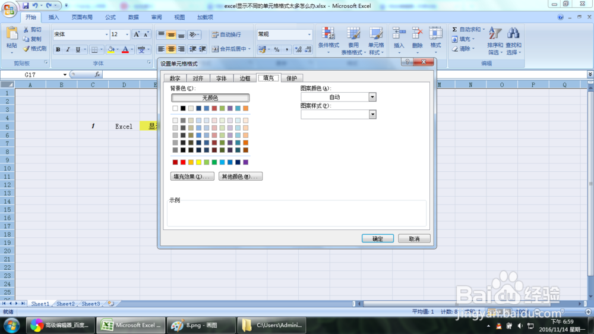Switch to Border (边框) tab in dialog
Screen dimensions: 594x334
[x=245, y=78]
